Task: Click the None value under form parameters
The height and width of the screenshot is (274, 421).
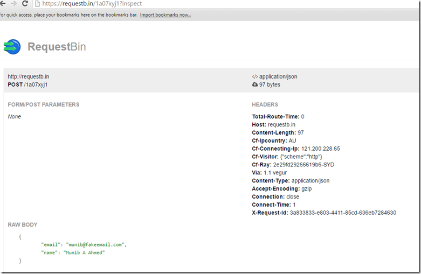Action: (14, 117)
